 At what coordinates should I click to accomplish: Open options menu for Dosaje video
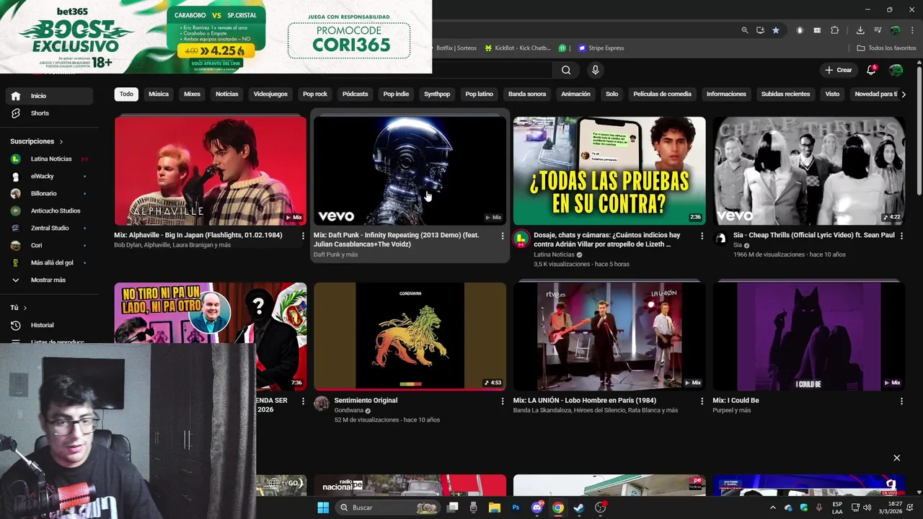pyautogui.click(x=702, y=236)
